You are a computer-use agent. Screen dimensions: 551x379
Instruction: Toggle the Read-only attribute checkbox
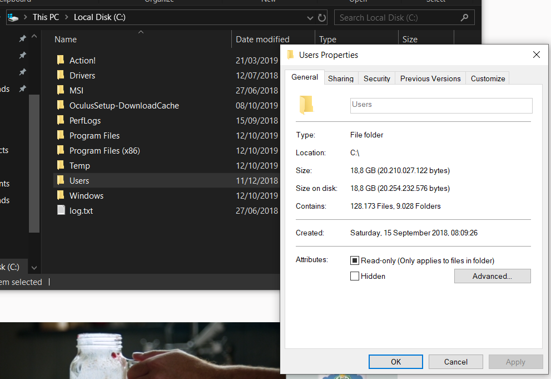point(355,260)
